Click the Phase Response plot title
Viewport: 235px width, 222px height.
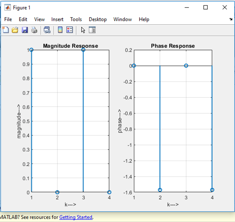(x=173, y=46)
